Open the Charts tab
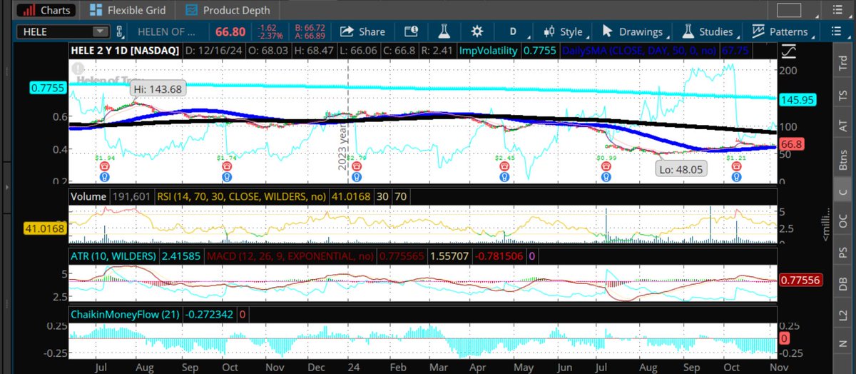The height and width of the screenshot is (374, 856). click(x=45, y=11)
